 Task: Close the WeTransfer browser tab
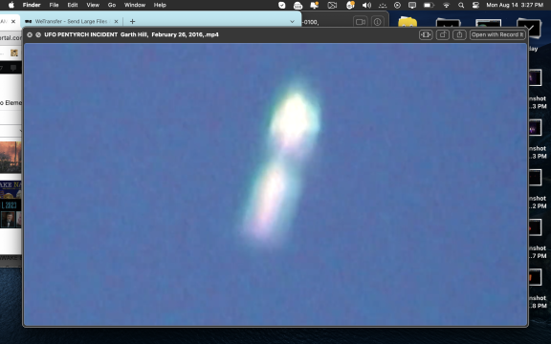(x=116, y=21)
